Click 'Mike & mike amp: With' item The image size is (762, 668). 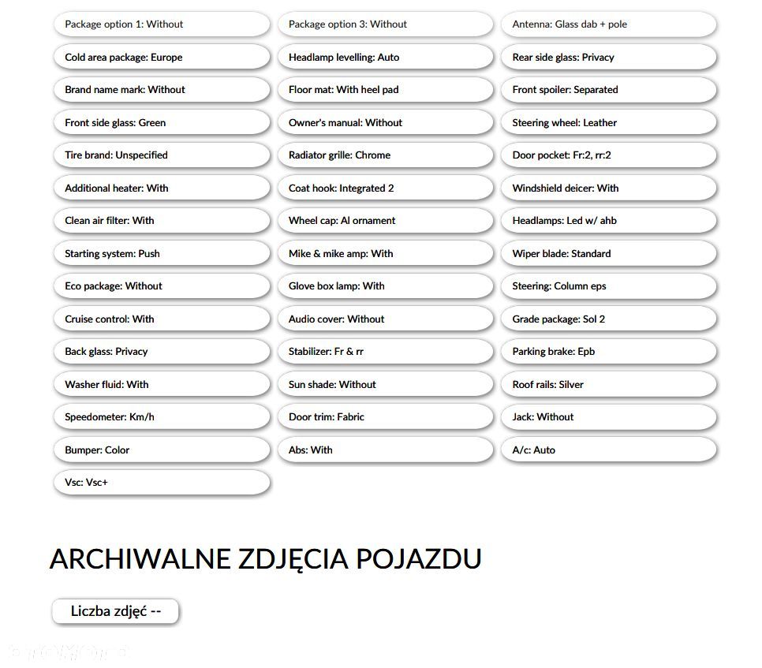(386, 254)
